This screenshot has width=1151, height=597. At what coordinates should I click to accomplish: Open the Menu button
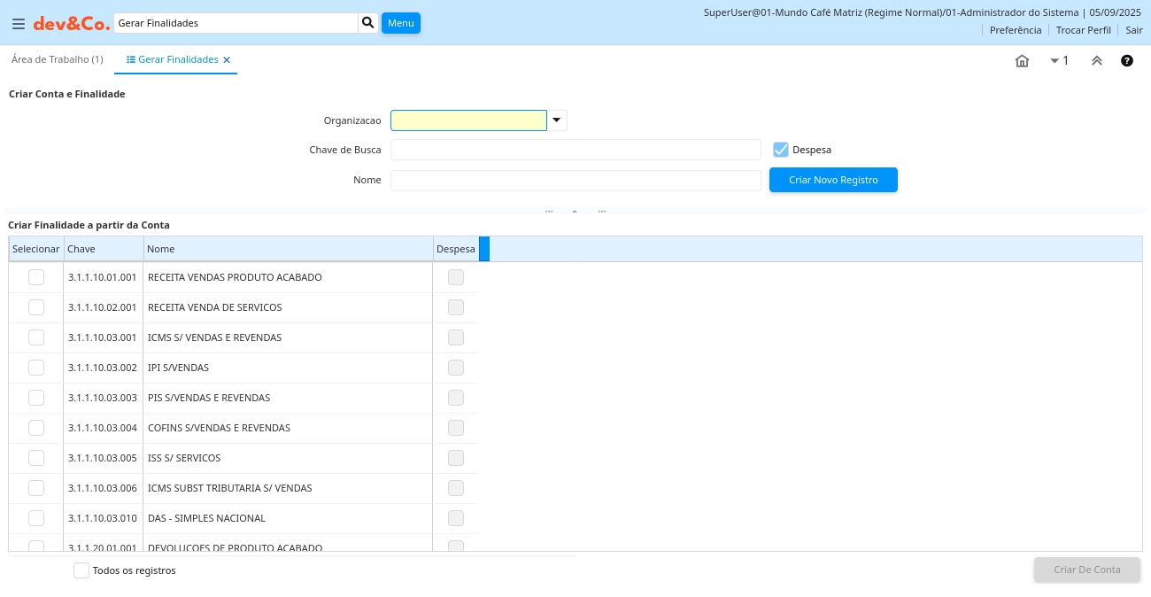point(400,23)
